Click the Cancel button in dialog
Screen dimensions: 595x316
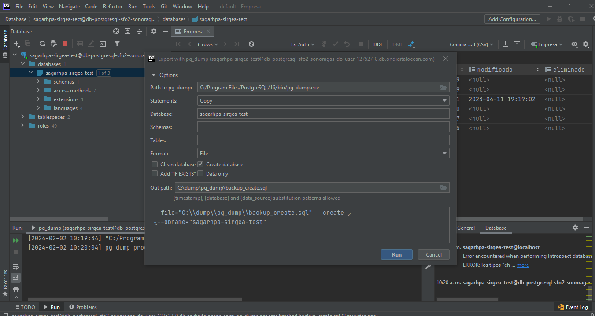click(x=433, y=254)
